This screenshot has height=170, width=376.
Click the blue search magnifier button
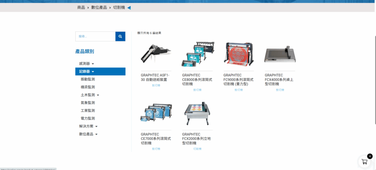(x=120, y=37)
